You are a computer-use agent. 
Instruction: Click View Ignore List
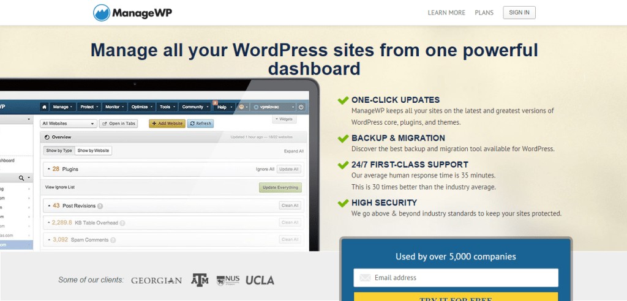point(59,187)
